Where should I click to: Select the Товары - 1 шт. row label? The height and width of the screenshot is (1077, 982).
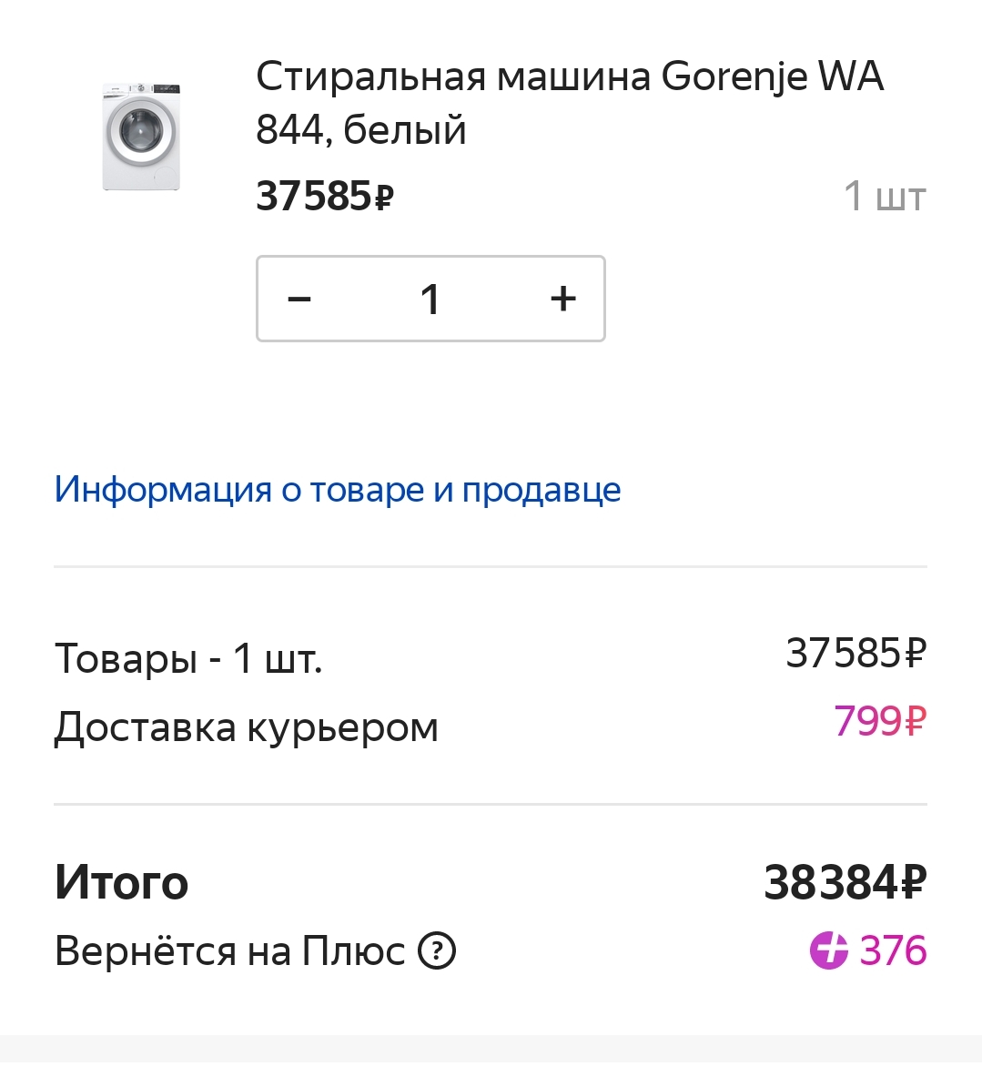tap(188, 657)
